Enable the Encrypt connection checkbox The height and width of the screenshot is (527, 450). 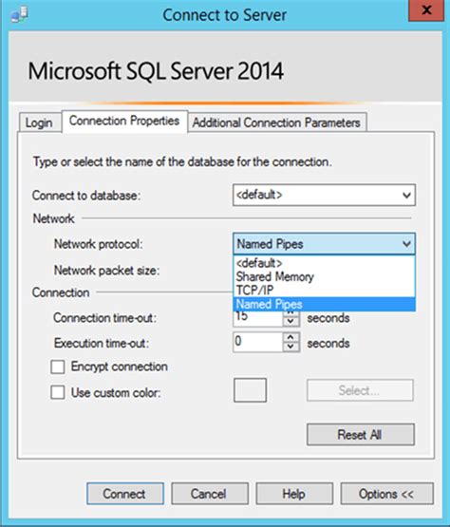point(58,367)
